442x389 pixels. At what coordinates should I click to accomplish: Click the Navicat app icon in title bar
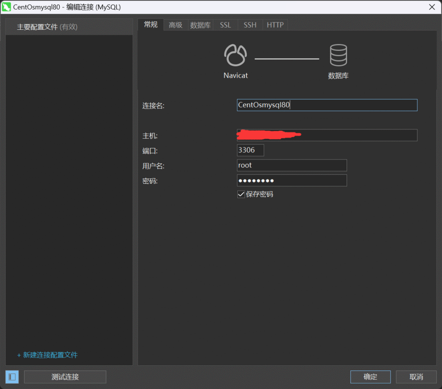tap(6, 7)
